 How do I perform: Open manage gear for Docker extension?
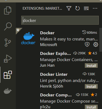pos(96,44)
